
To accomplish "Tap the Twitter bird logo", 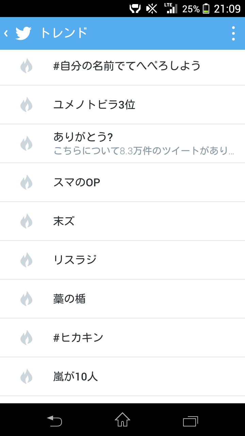I will [x=23, y=33].
